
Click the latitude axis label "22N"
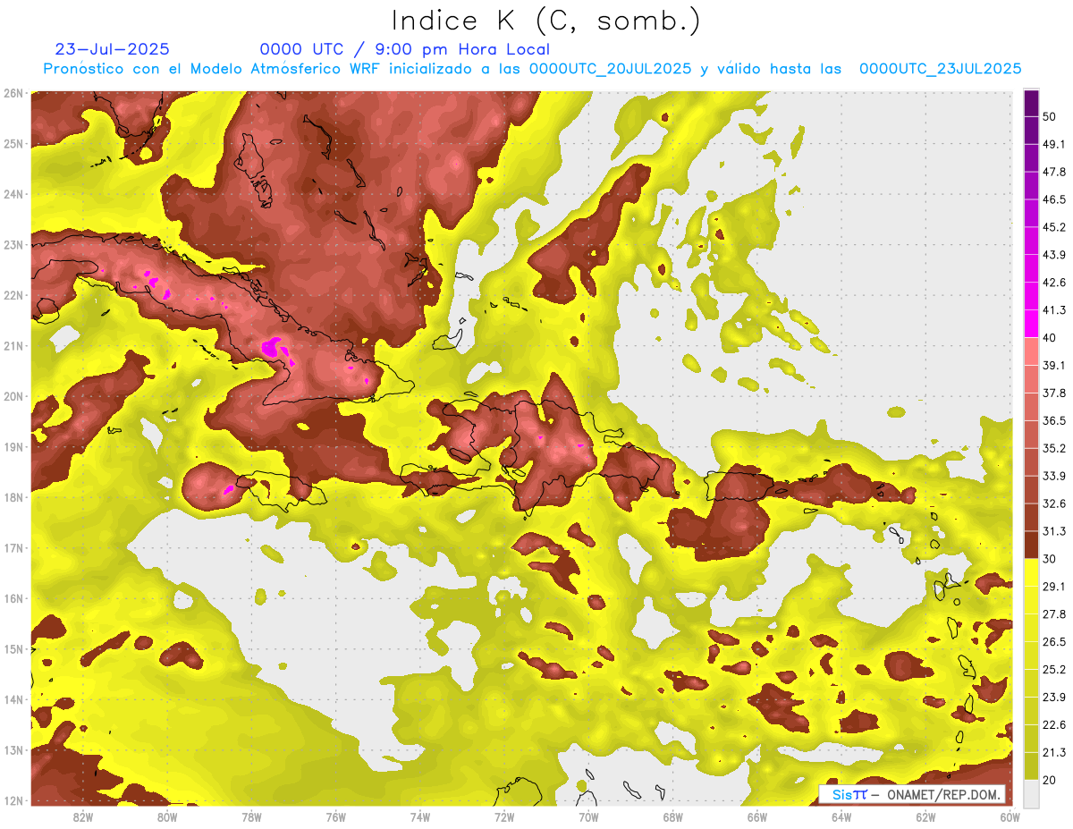[x=13, y=295]
